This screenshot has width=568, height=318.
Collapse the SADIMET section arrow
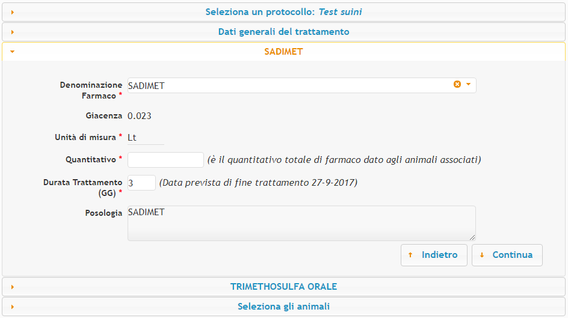(x=12, y=52)
